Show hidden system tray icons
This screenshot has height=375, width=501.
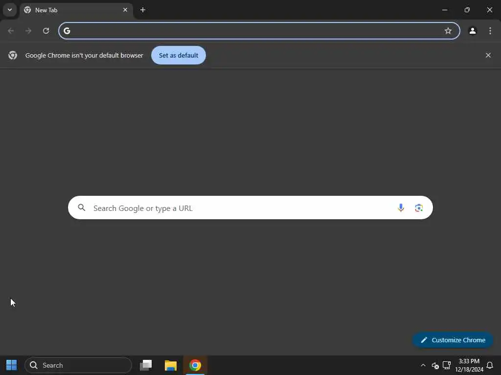(x=423, y=365)
